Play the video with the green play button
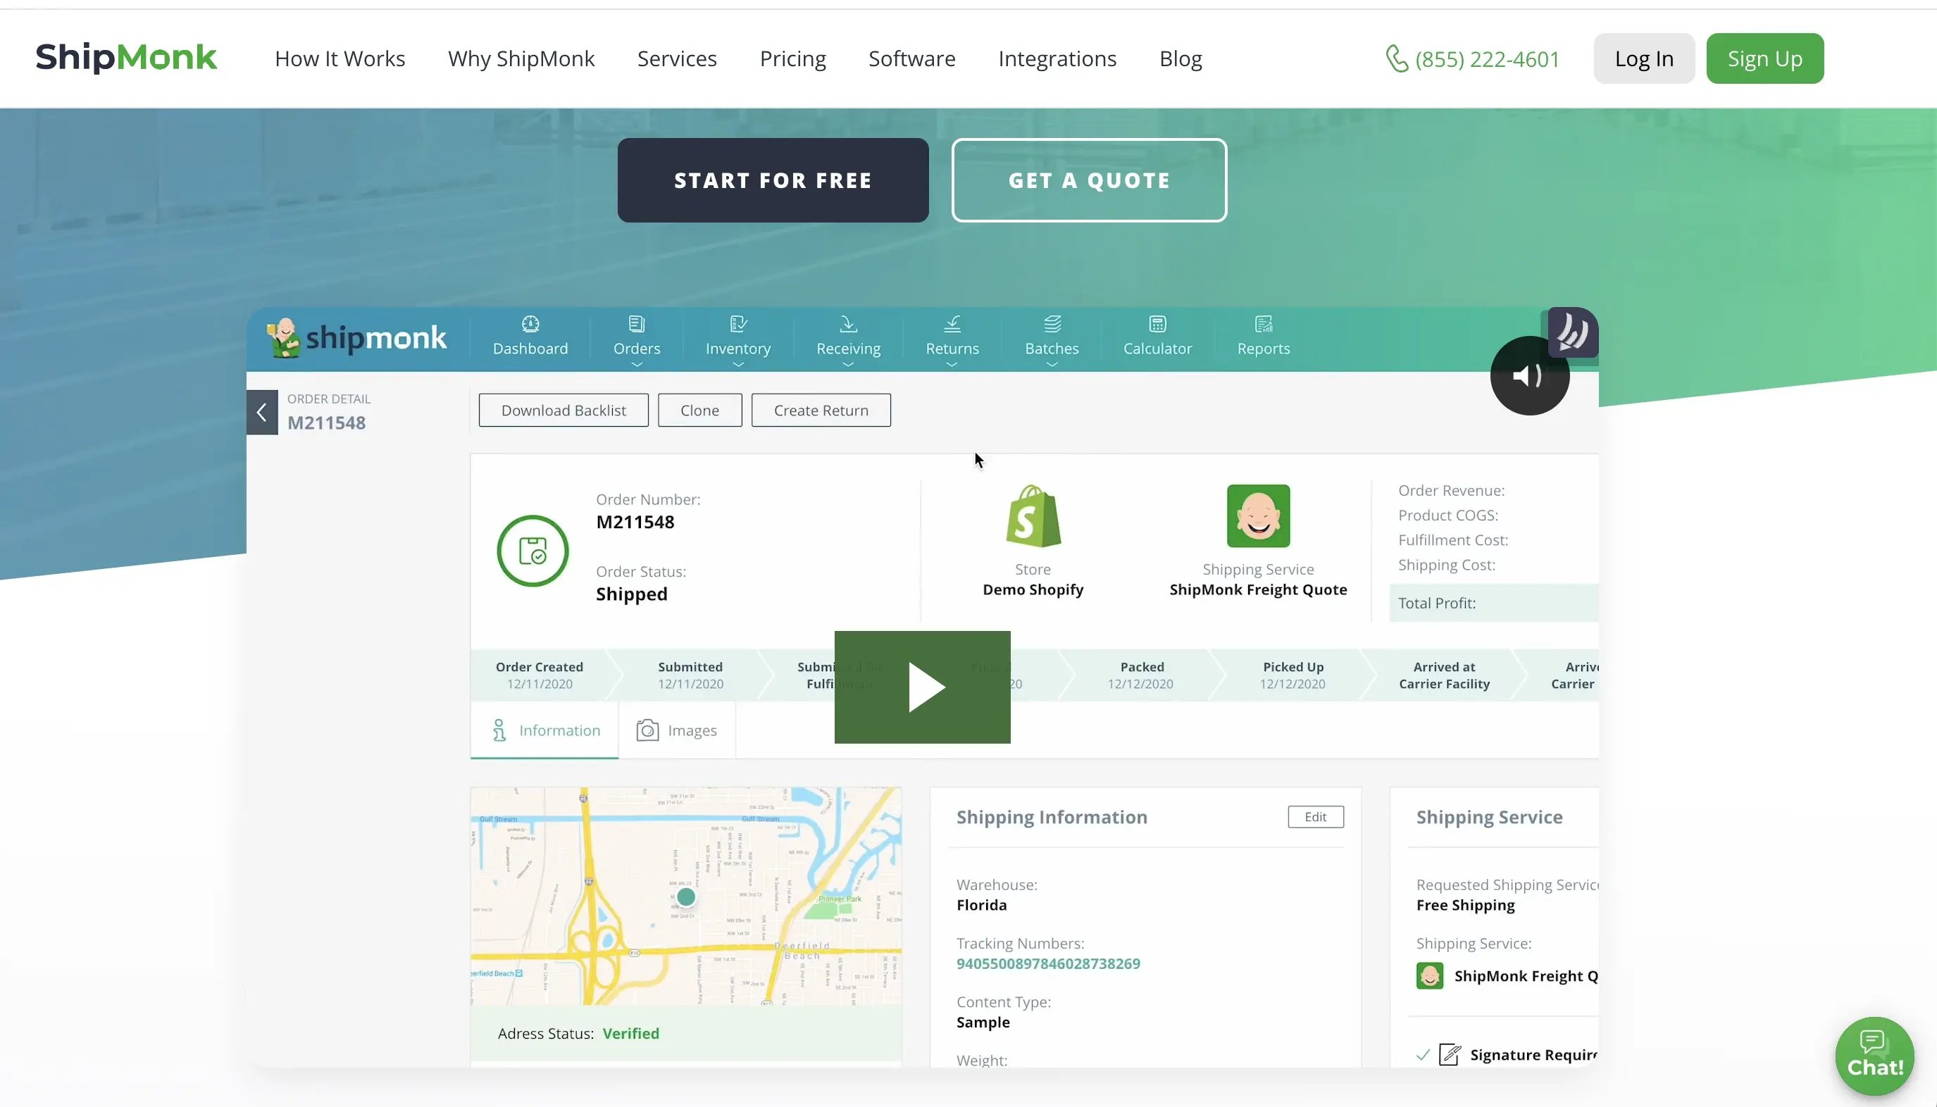This screenshot has width=1937, height=1107. pyautogui.click(x=922, y=687)
